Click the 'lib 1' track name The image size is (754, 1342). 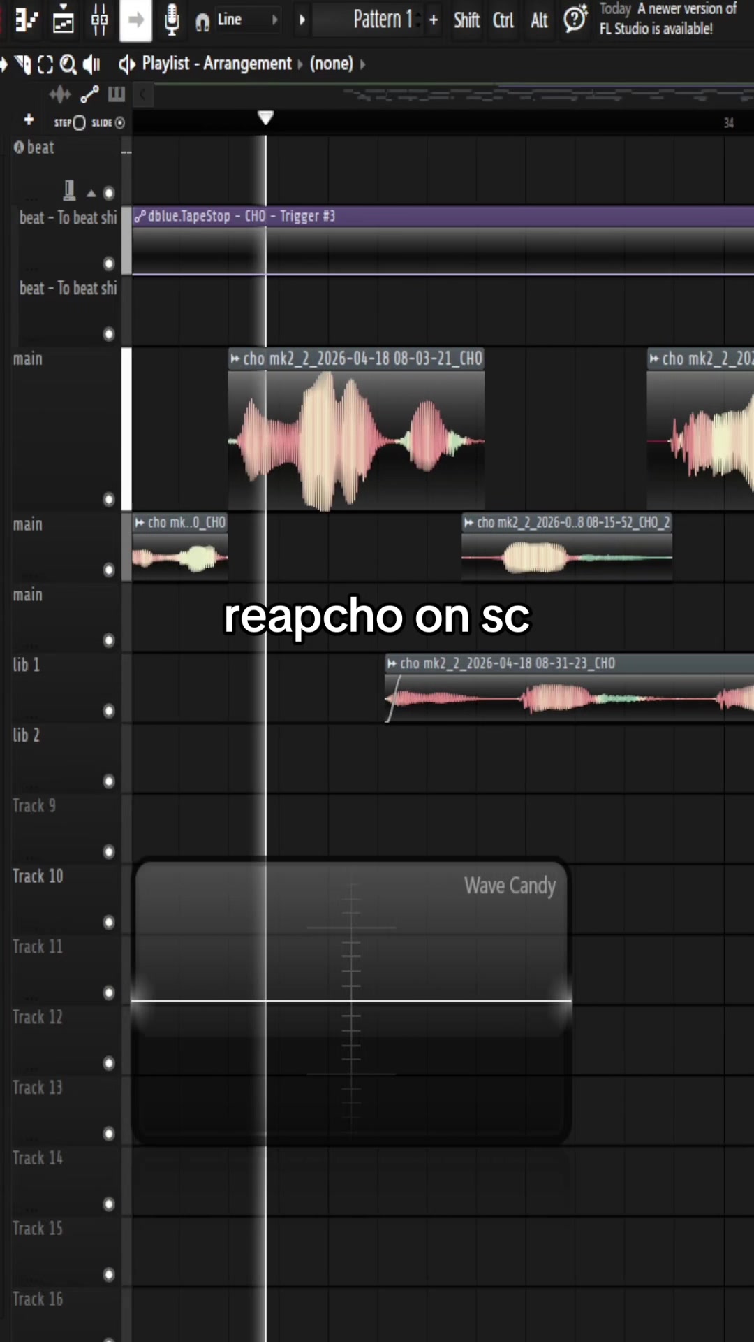click(27, 665)
